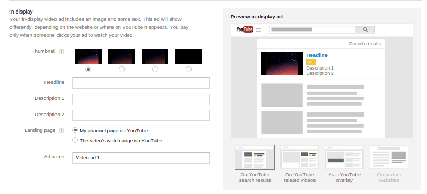Click the magnifier search button in preview
Screen dimensions: 427x194
[365, 30]
